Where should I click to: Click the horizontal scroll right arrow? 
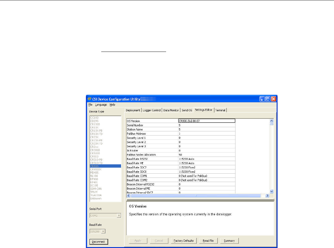click(268, 196)
